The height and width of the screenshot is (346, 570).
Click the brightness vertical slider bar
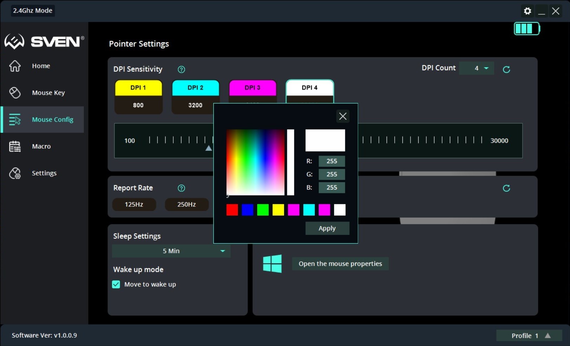coord(290,162)
